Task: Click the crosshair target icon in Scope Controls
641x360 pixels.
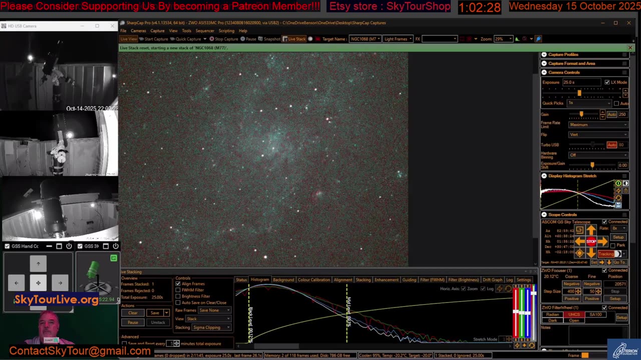Action: 579,253
